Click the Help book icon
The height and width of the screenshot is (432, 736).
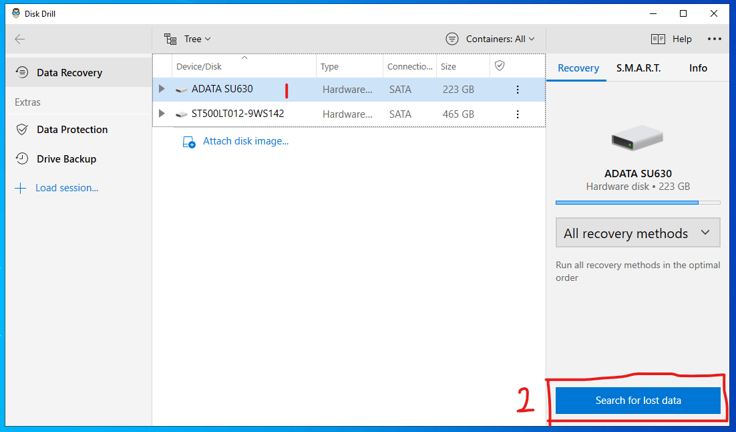pos(658,39)
